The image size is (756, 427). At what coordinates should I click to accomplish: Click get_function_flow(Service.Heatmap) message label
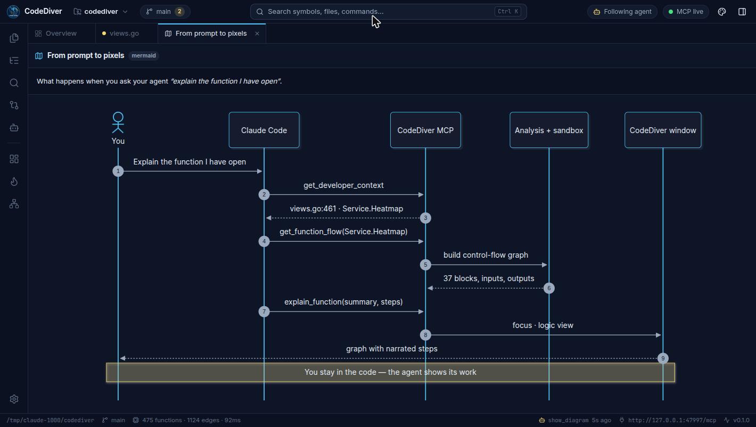pyautogui.click(x=343, y=232)
